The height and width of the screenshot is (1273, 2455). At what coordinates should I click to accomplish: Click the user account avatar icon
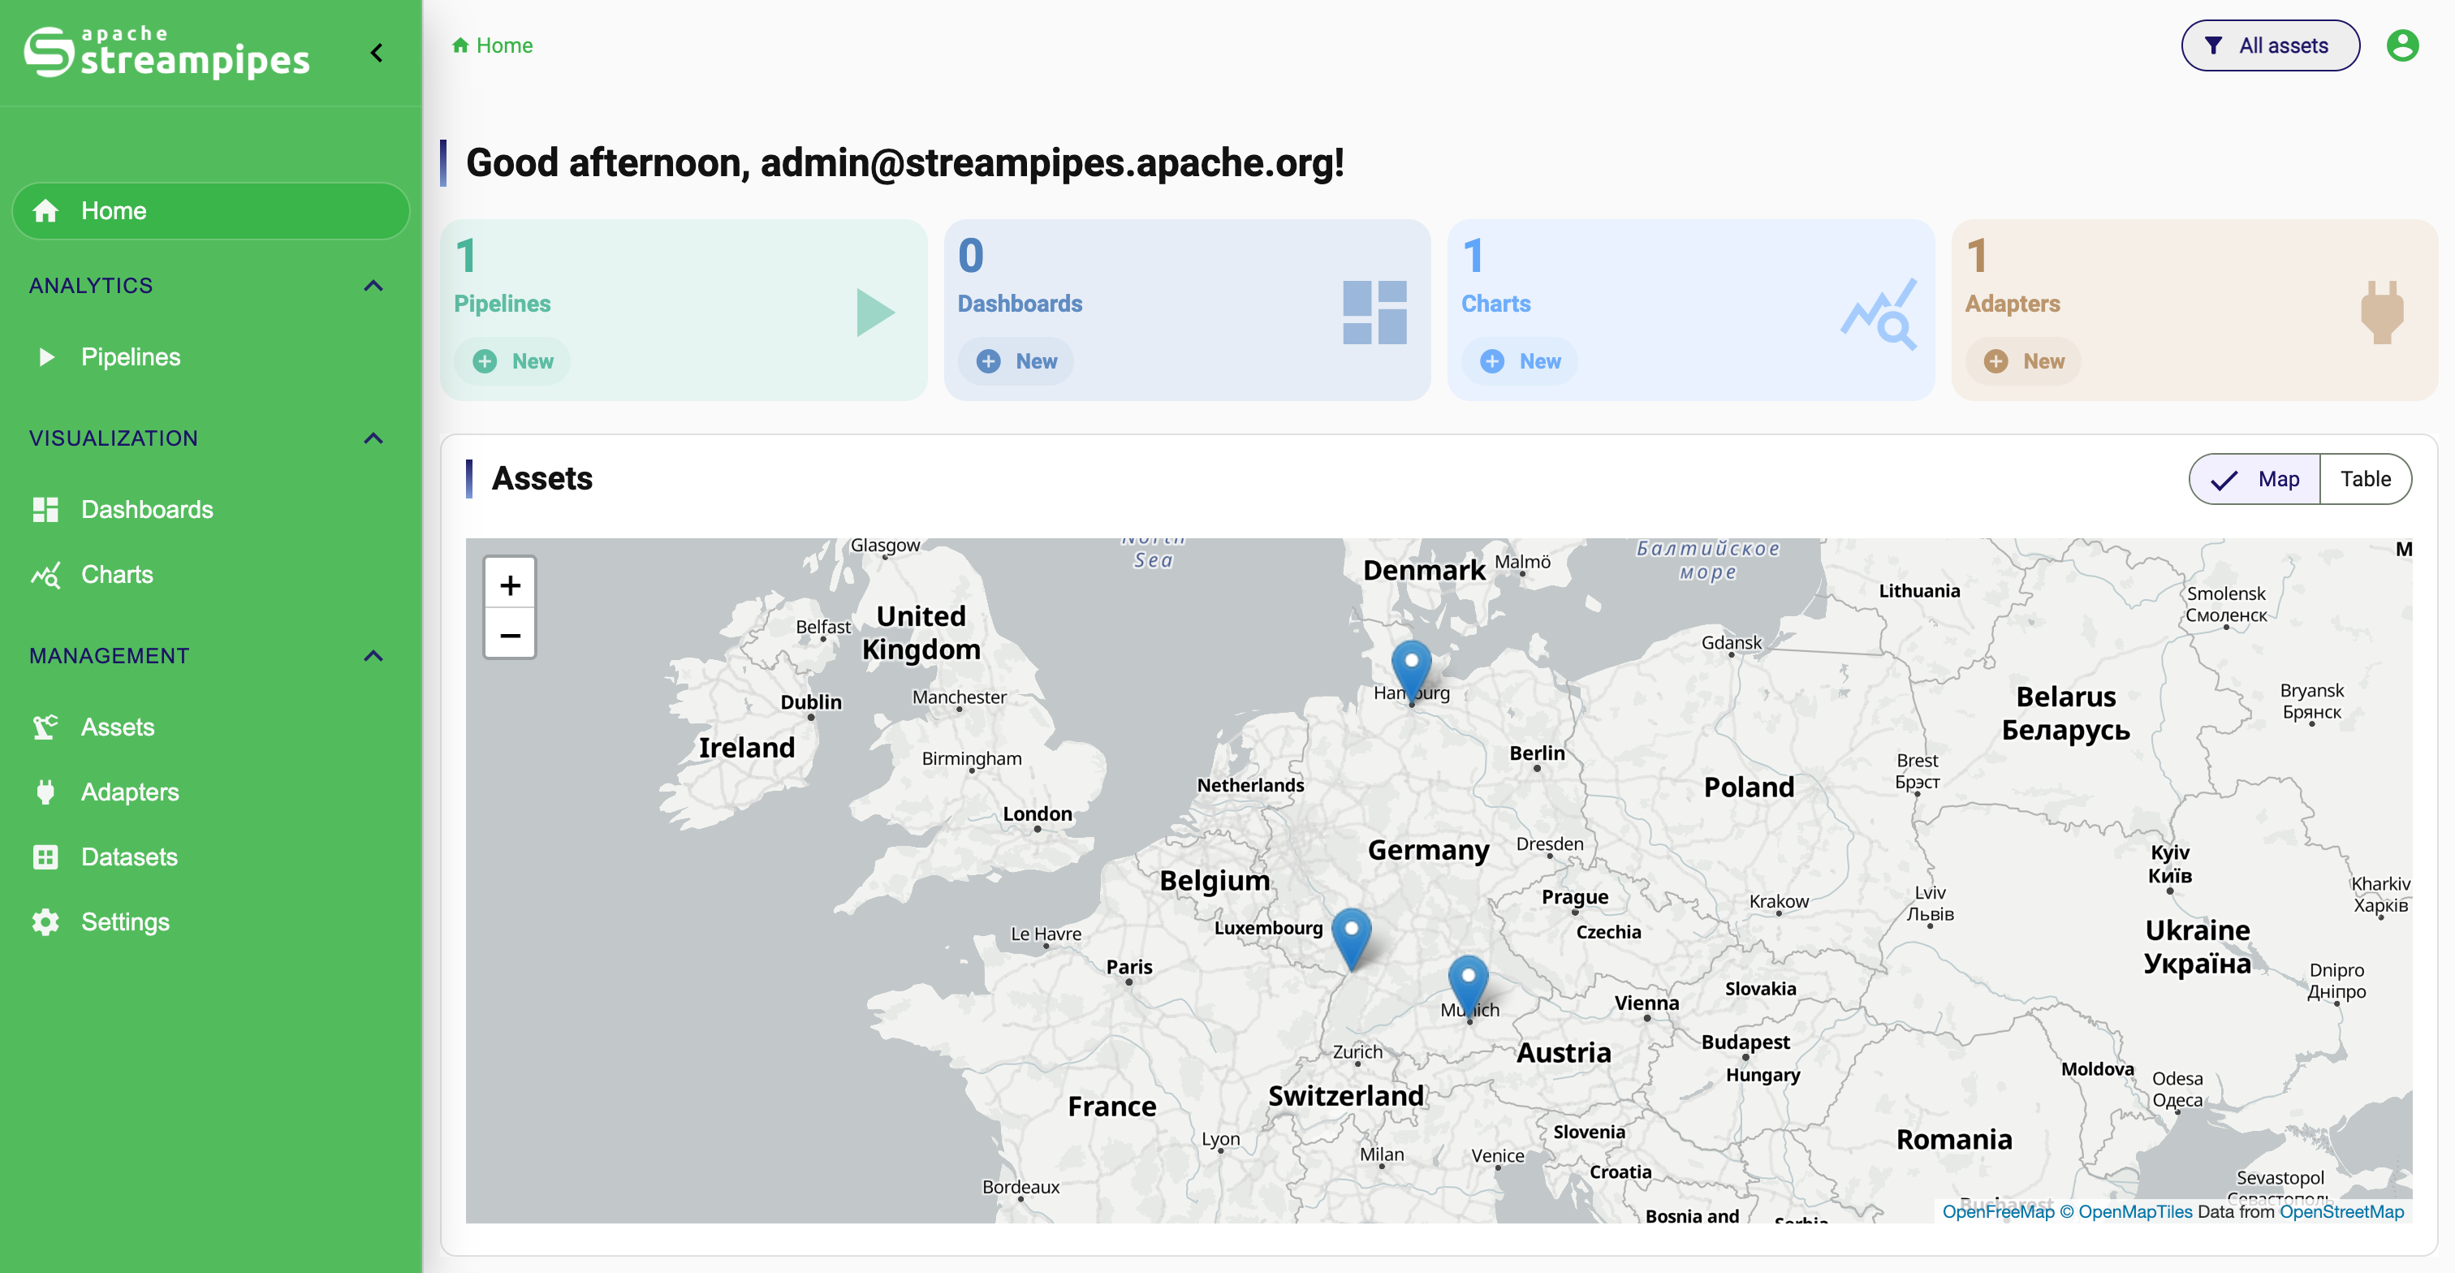click(x=2401, y=45)
